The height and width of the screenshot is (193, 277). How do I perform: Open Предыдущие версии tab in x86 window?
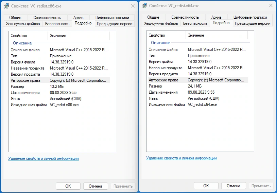115,24
